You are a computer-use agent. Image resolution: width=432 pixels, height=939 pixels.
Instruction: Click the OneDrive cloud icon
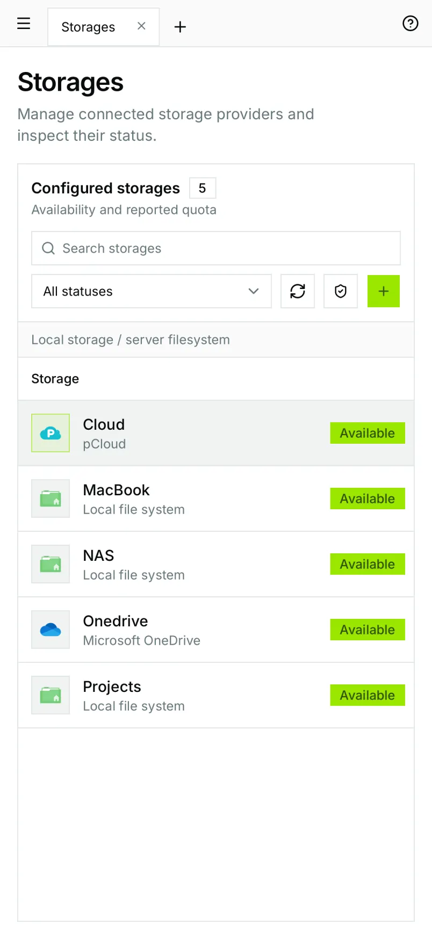51,630
